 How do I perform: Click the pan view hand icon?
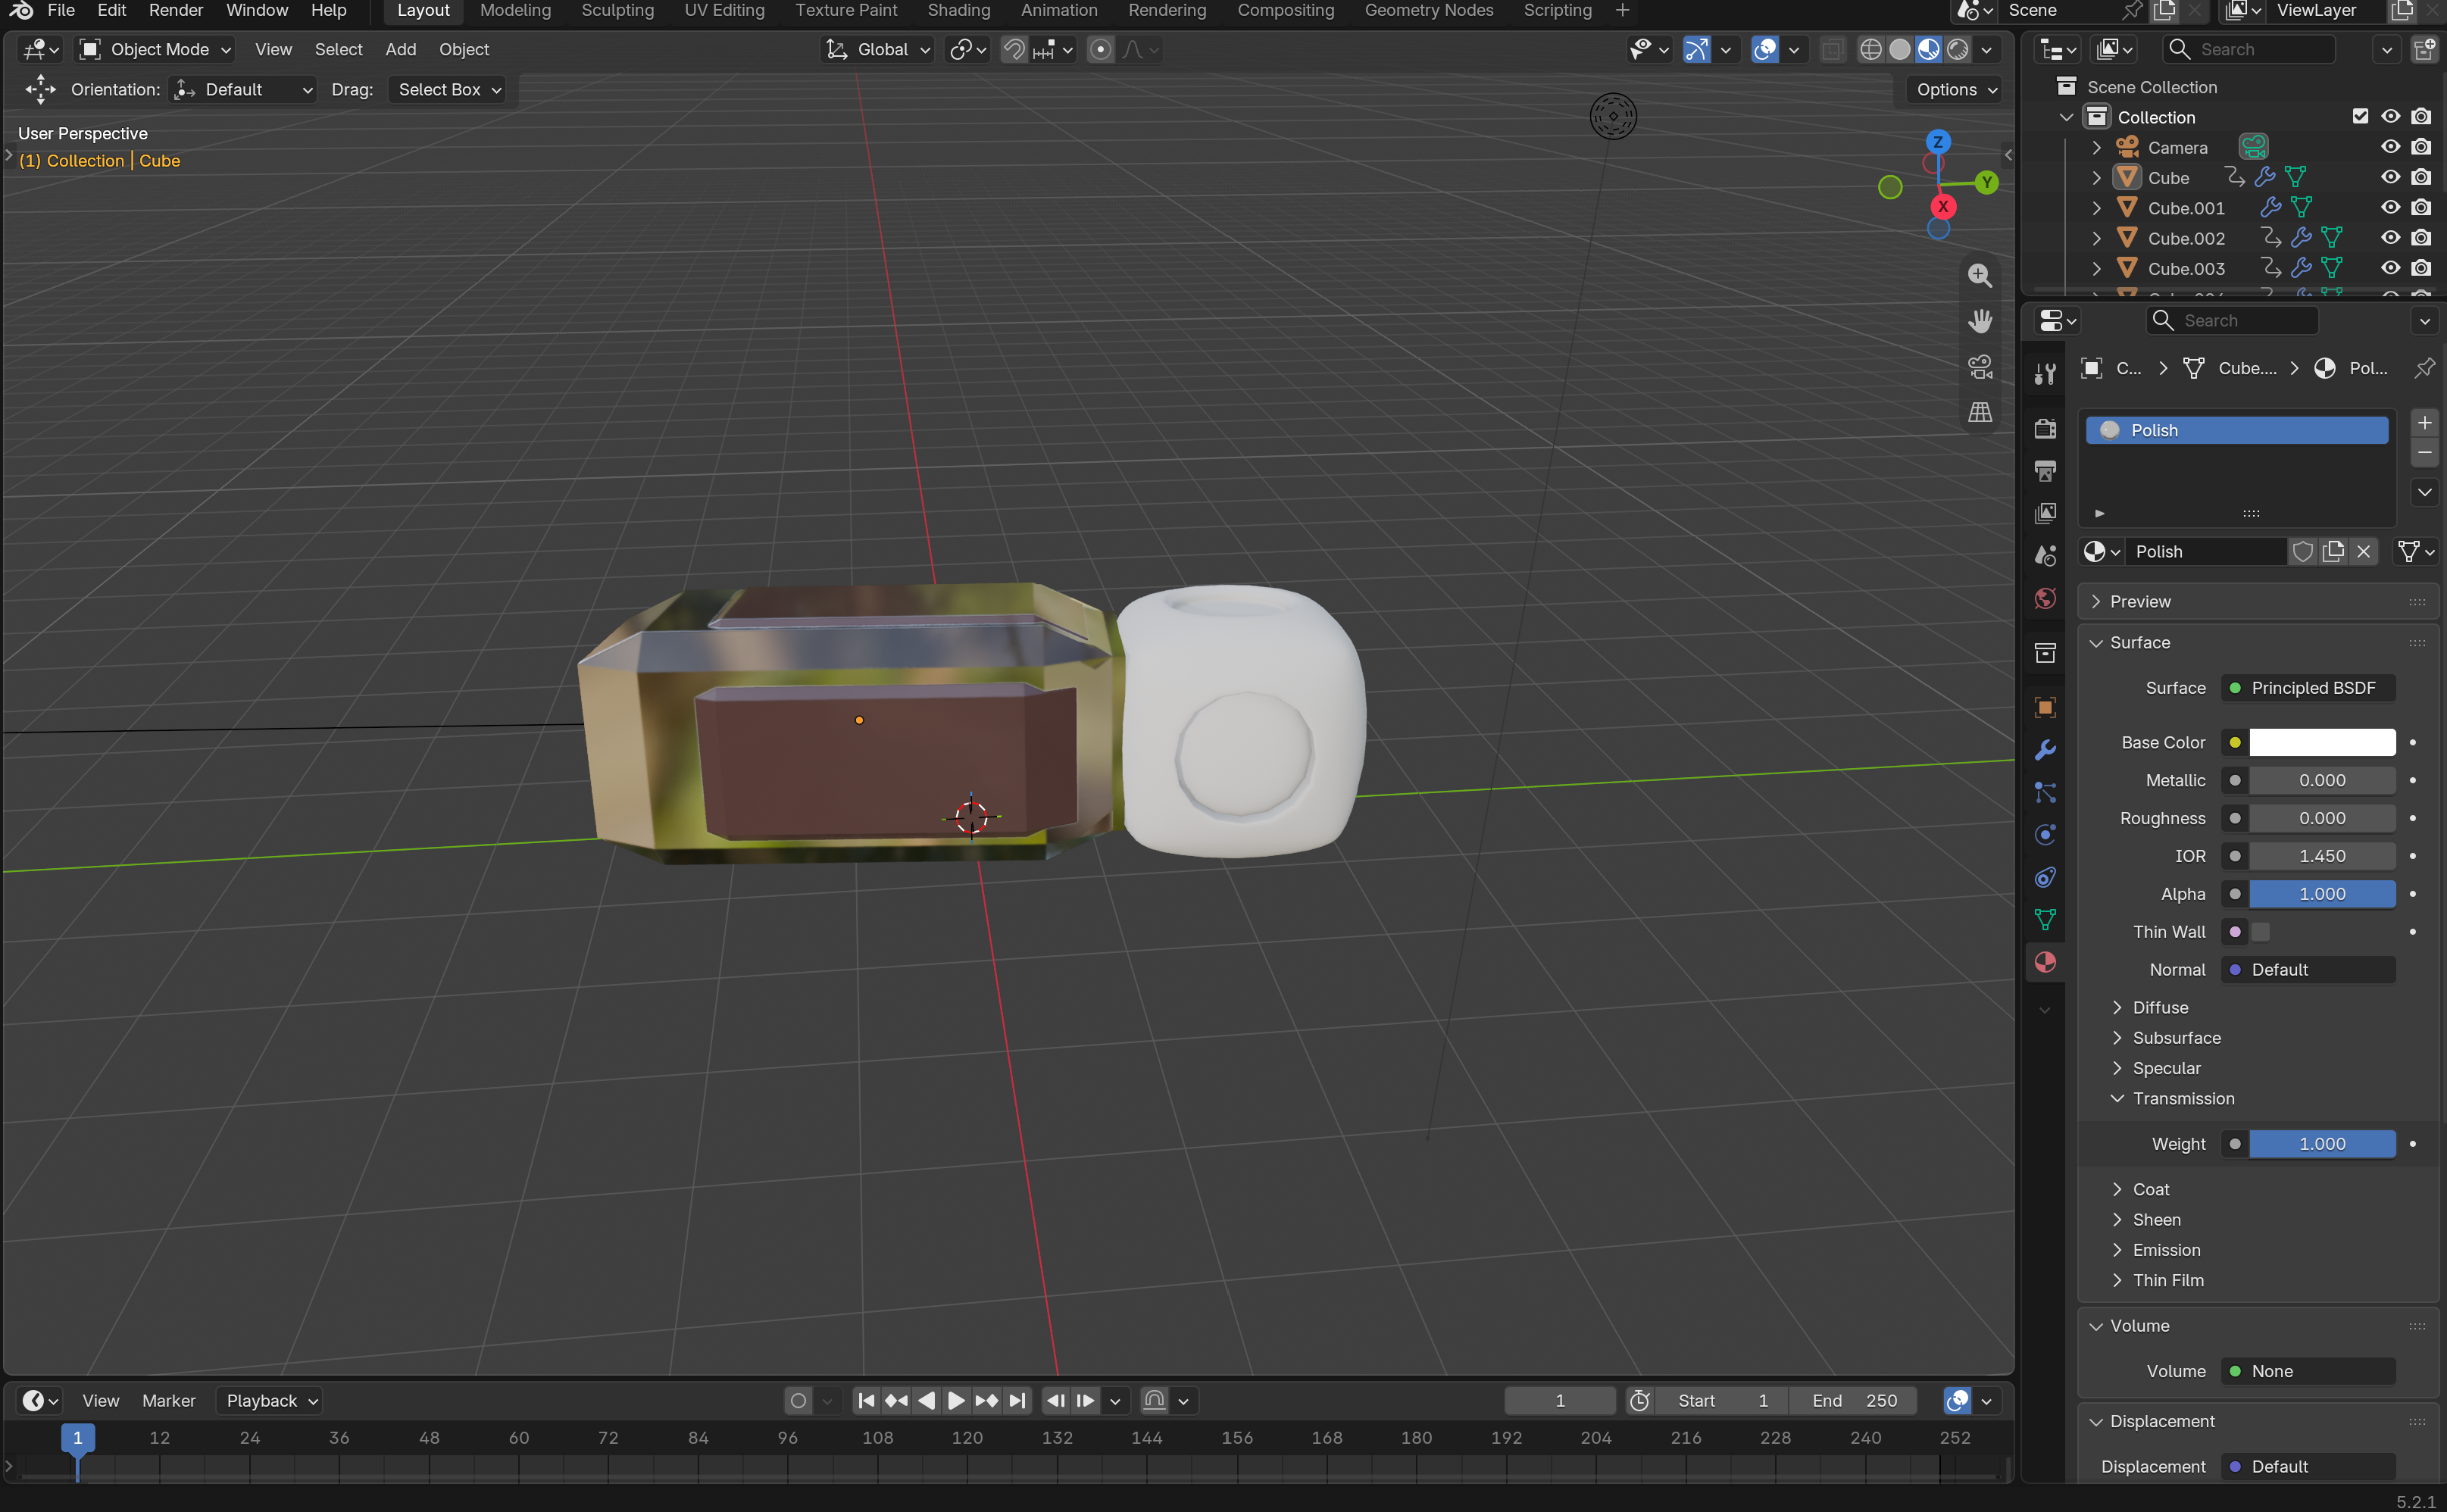1979,321
